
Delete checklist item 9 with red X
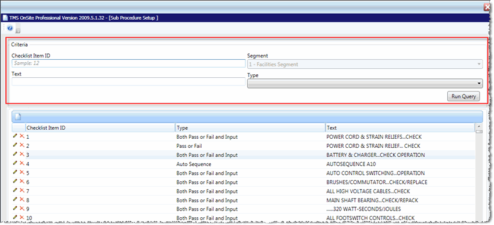click(22, 208)
